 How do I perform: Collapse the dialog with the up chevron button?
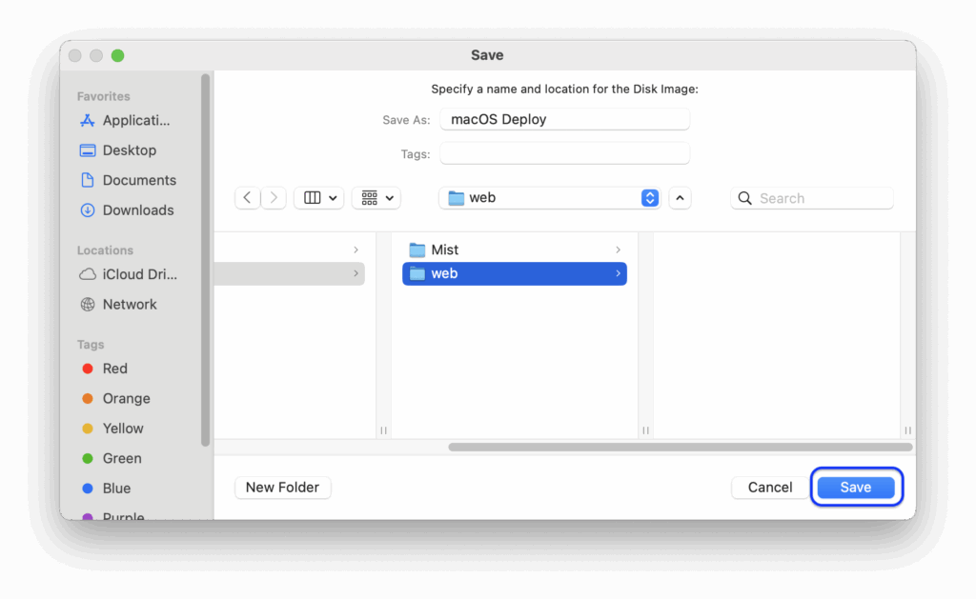pos(680,198)
